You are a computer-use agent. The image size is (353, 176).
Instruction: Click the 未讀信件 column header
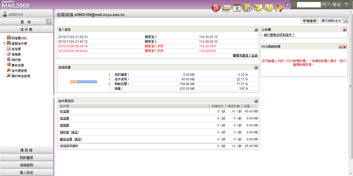click(x=217, y=106)
